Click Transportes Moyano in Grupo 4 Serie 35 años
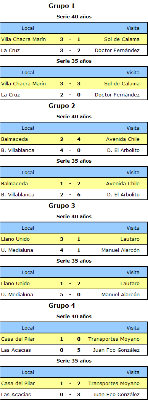This screenshot has width=148, height=400. click(x=114, y=384)
